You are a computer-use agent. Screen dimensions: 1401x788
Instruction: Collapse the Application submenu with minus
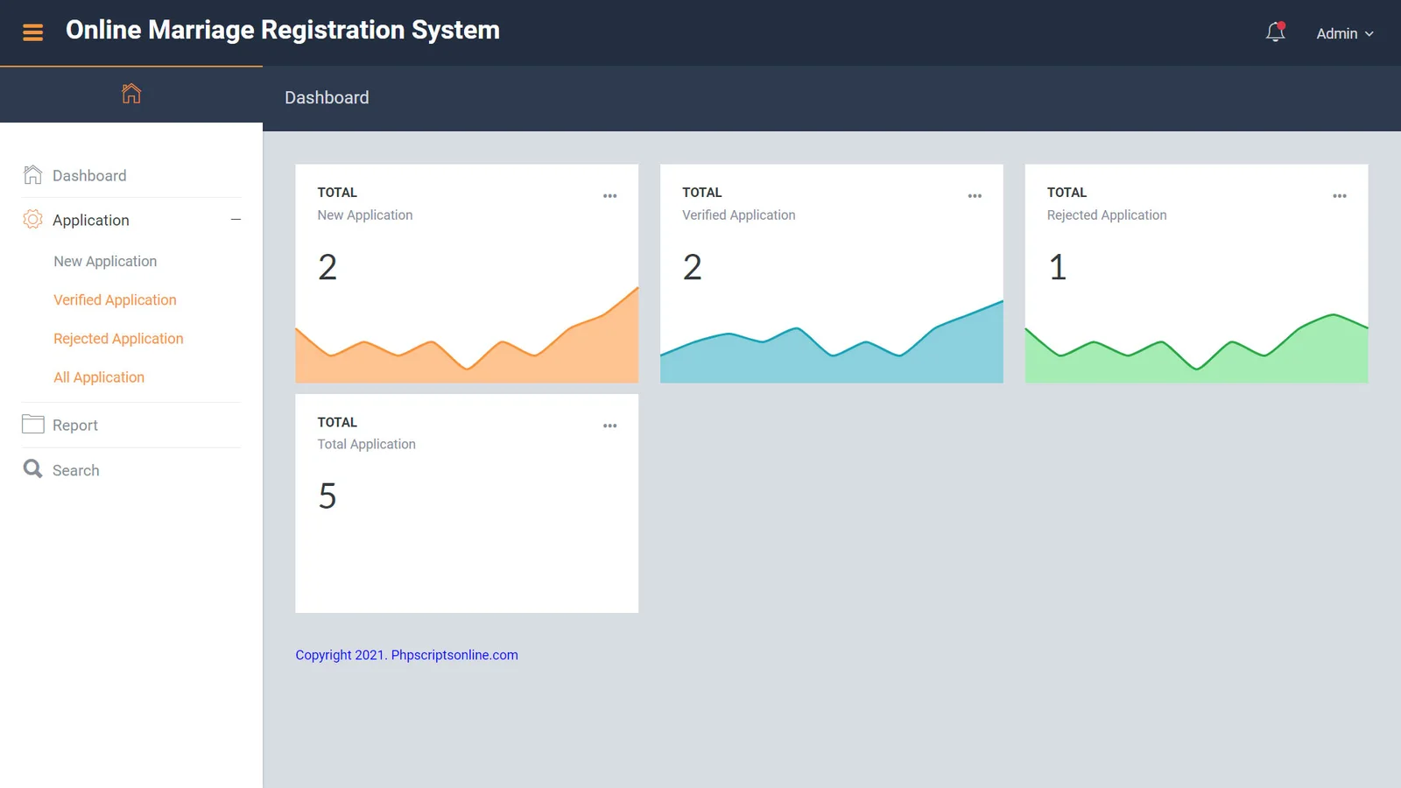pyautogui.click(x=236, y=220)
